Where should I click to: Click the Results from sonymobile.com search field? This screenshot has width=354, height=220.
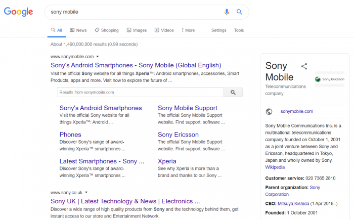(140, 93)
